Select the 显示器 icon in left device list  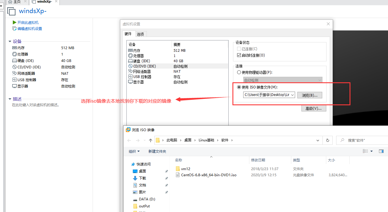pyautogui.click(x=15, y=86)
